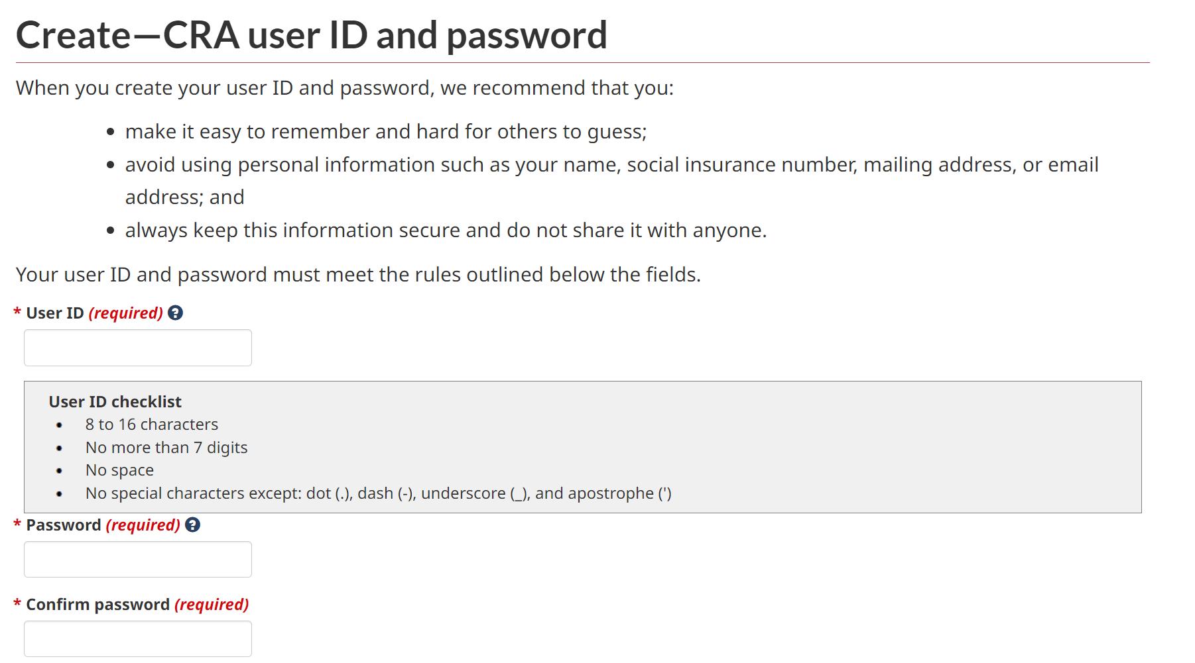This screenshot has height=663, width=1195.
Task: Click the "always keep this information secure" bullet
Action: point(446,230)
